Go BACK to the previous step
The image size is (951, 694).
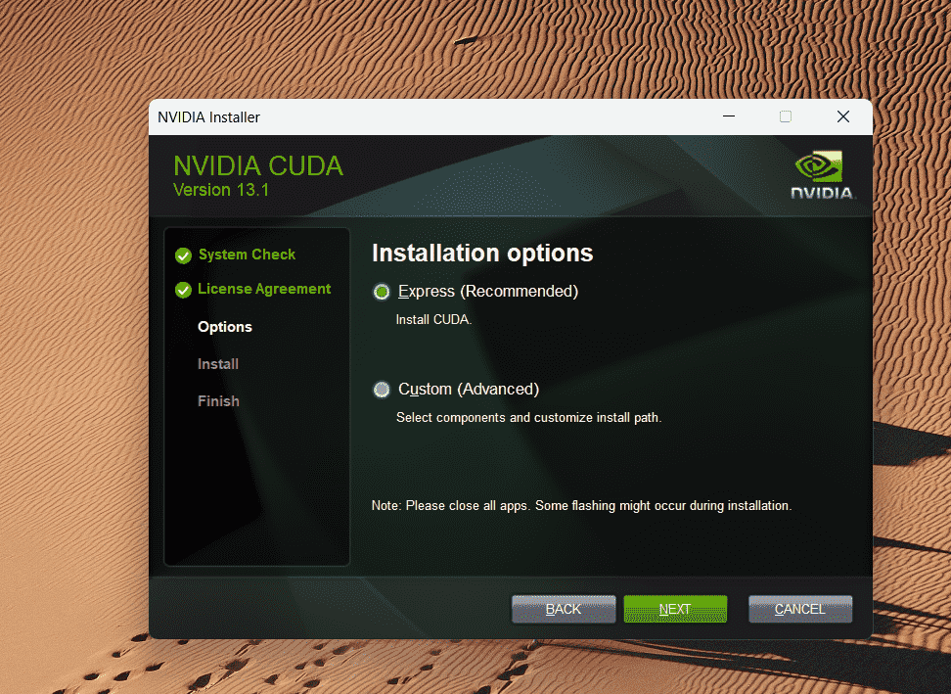(564, 609)
